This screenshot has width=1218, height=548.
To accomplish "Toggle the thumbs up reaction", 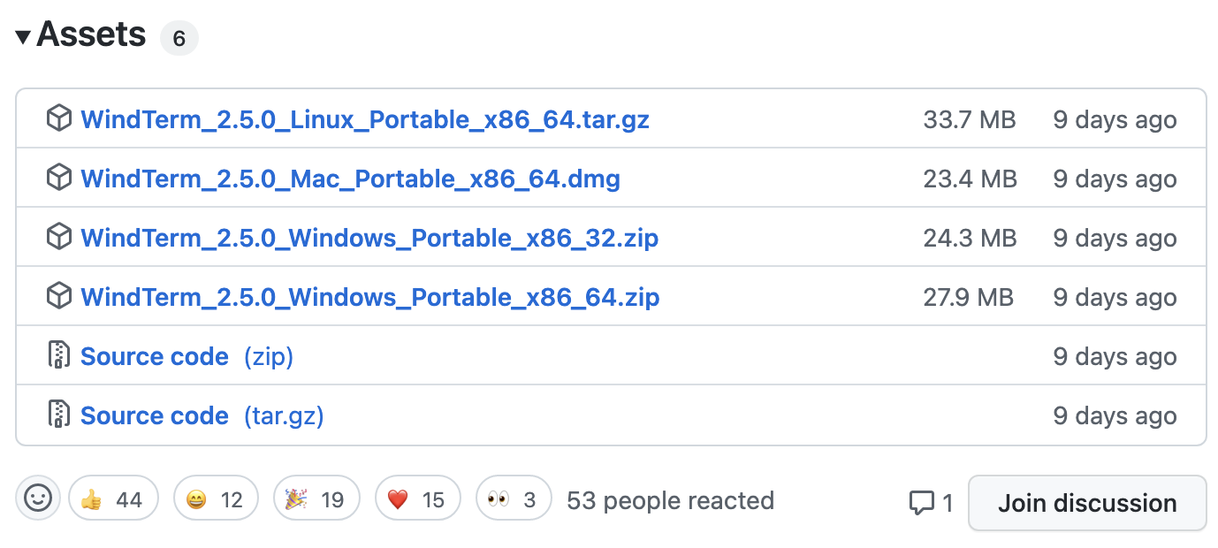I will 112,499.
